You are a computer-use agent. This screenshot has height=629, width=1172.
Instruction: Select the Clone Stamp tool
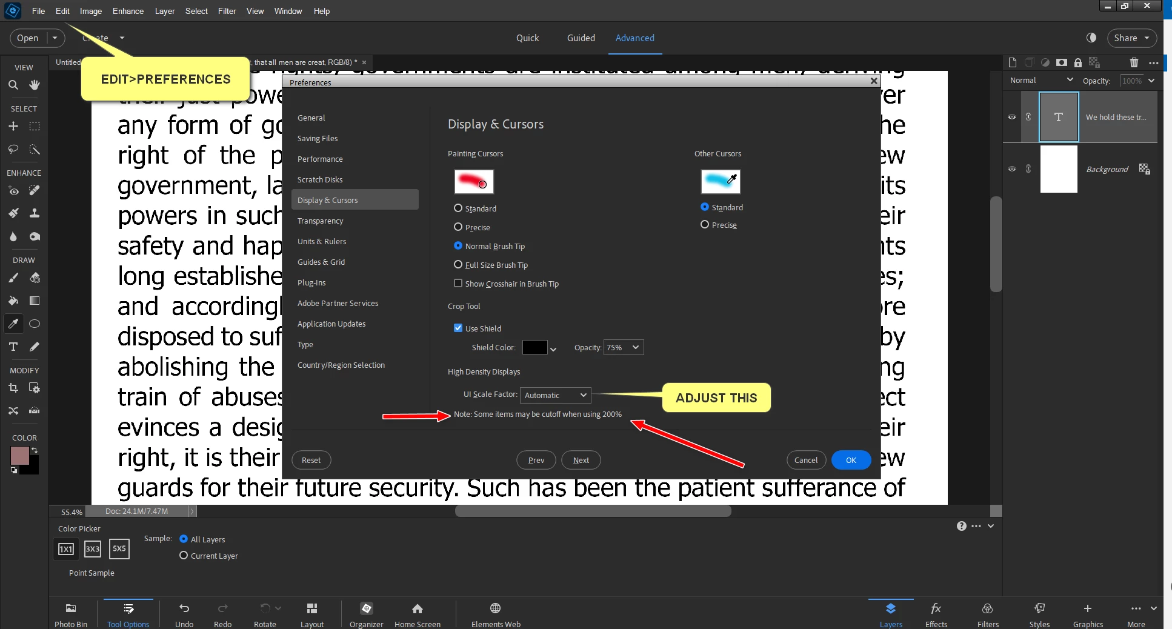(x=35, y=213)
